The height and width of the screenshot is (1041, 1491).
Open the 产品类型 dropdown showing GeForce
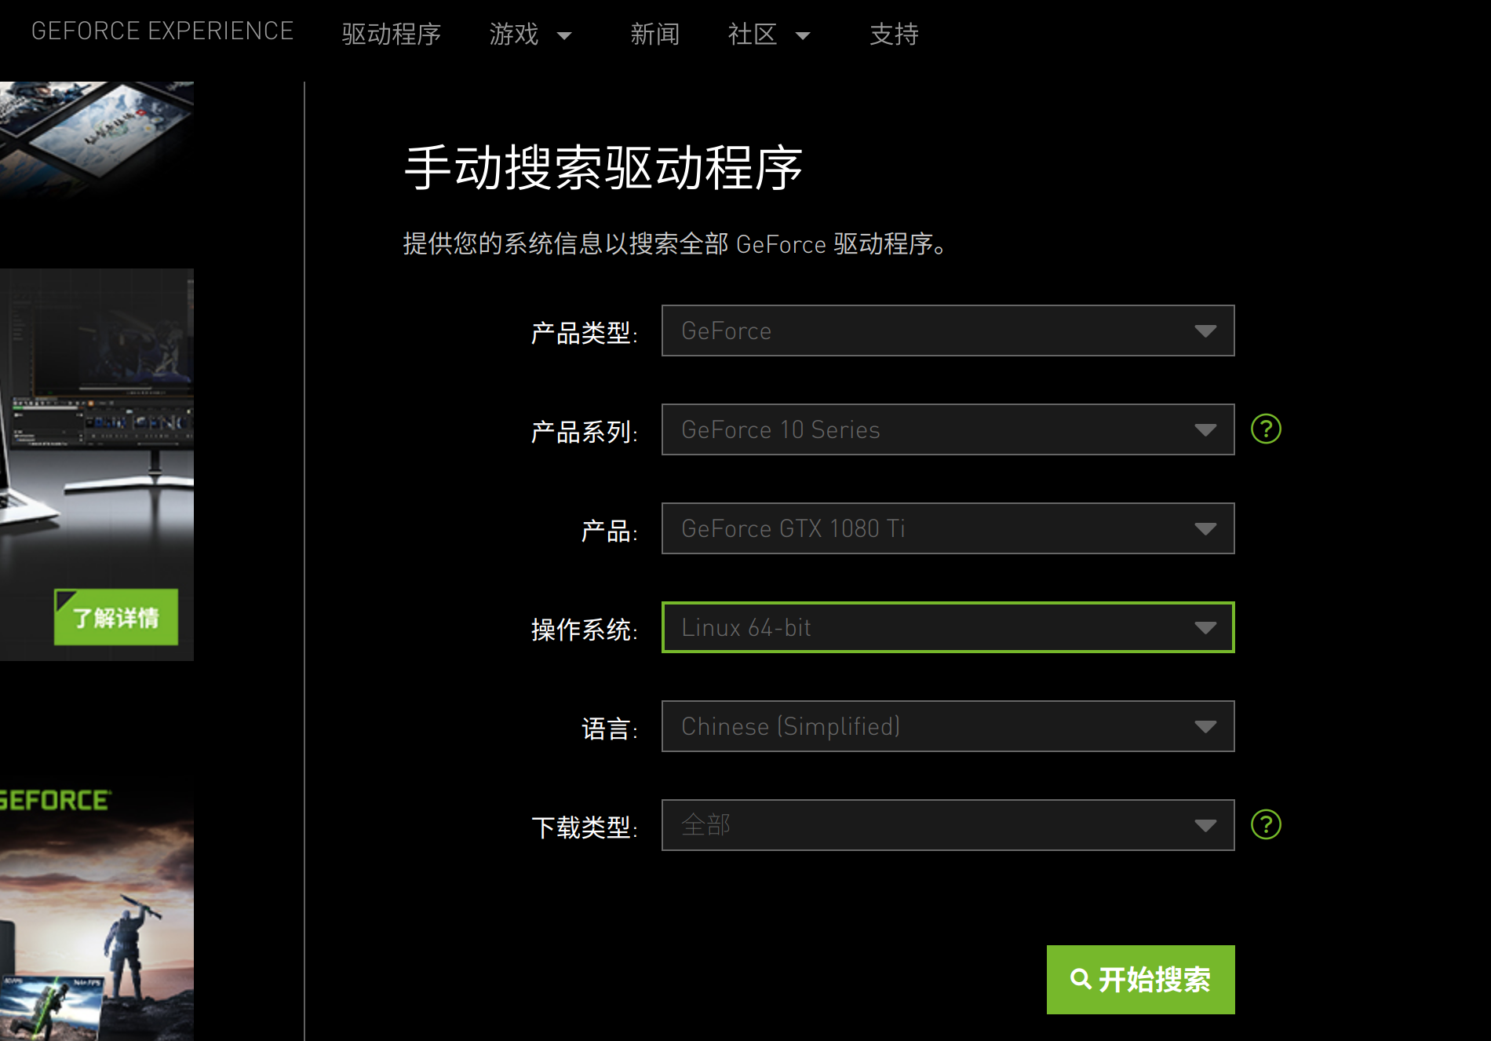[948, 331]
